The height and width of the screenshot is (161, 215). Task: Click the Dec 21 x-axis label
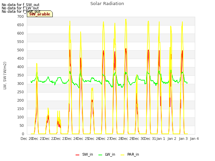point(38,139)
